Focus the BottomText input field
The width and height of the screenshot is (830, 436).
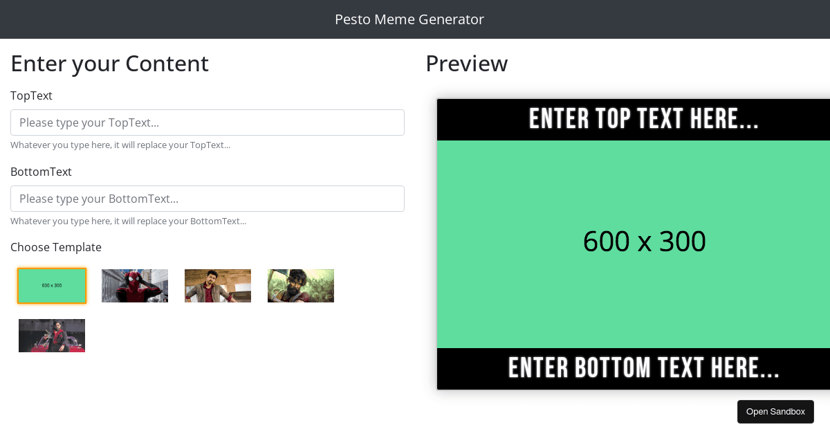(207, 199)
